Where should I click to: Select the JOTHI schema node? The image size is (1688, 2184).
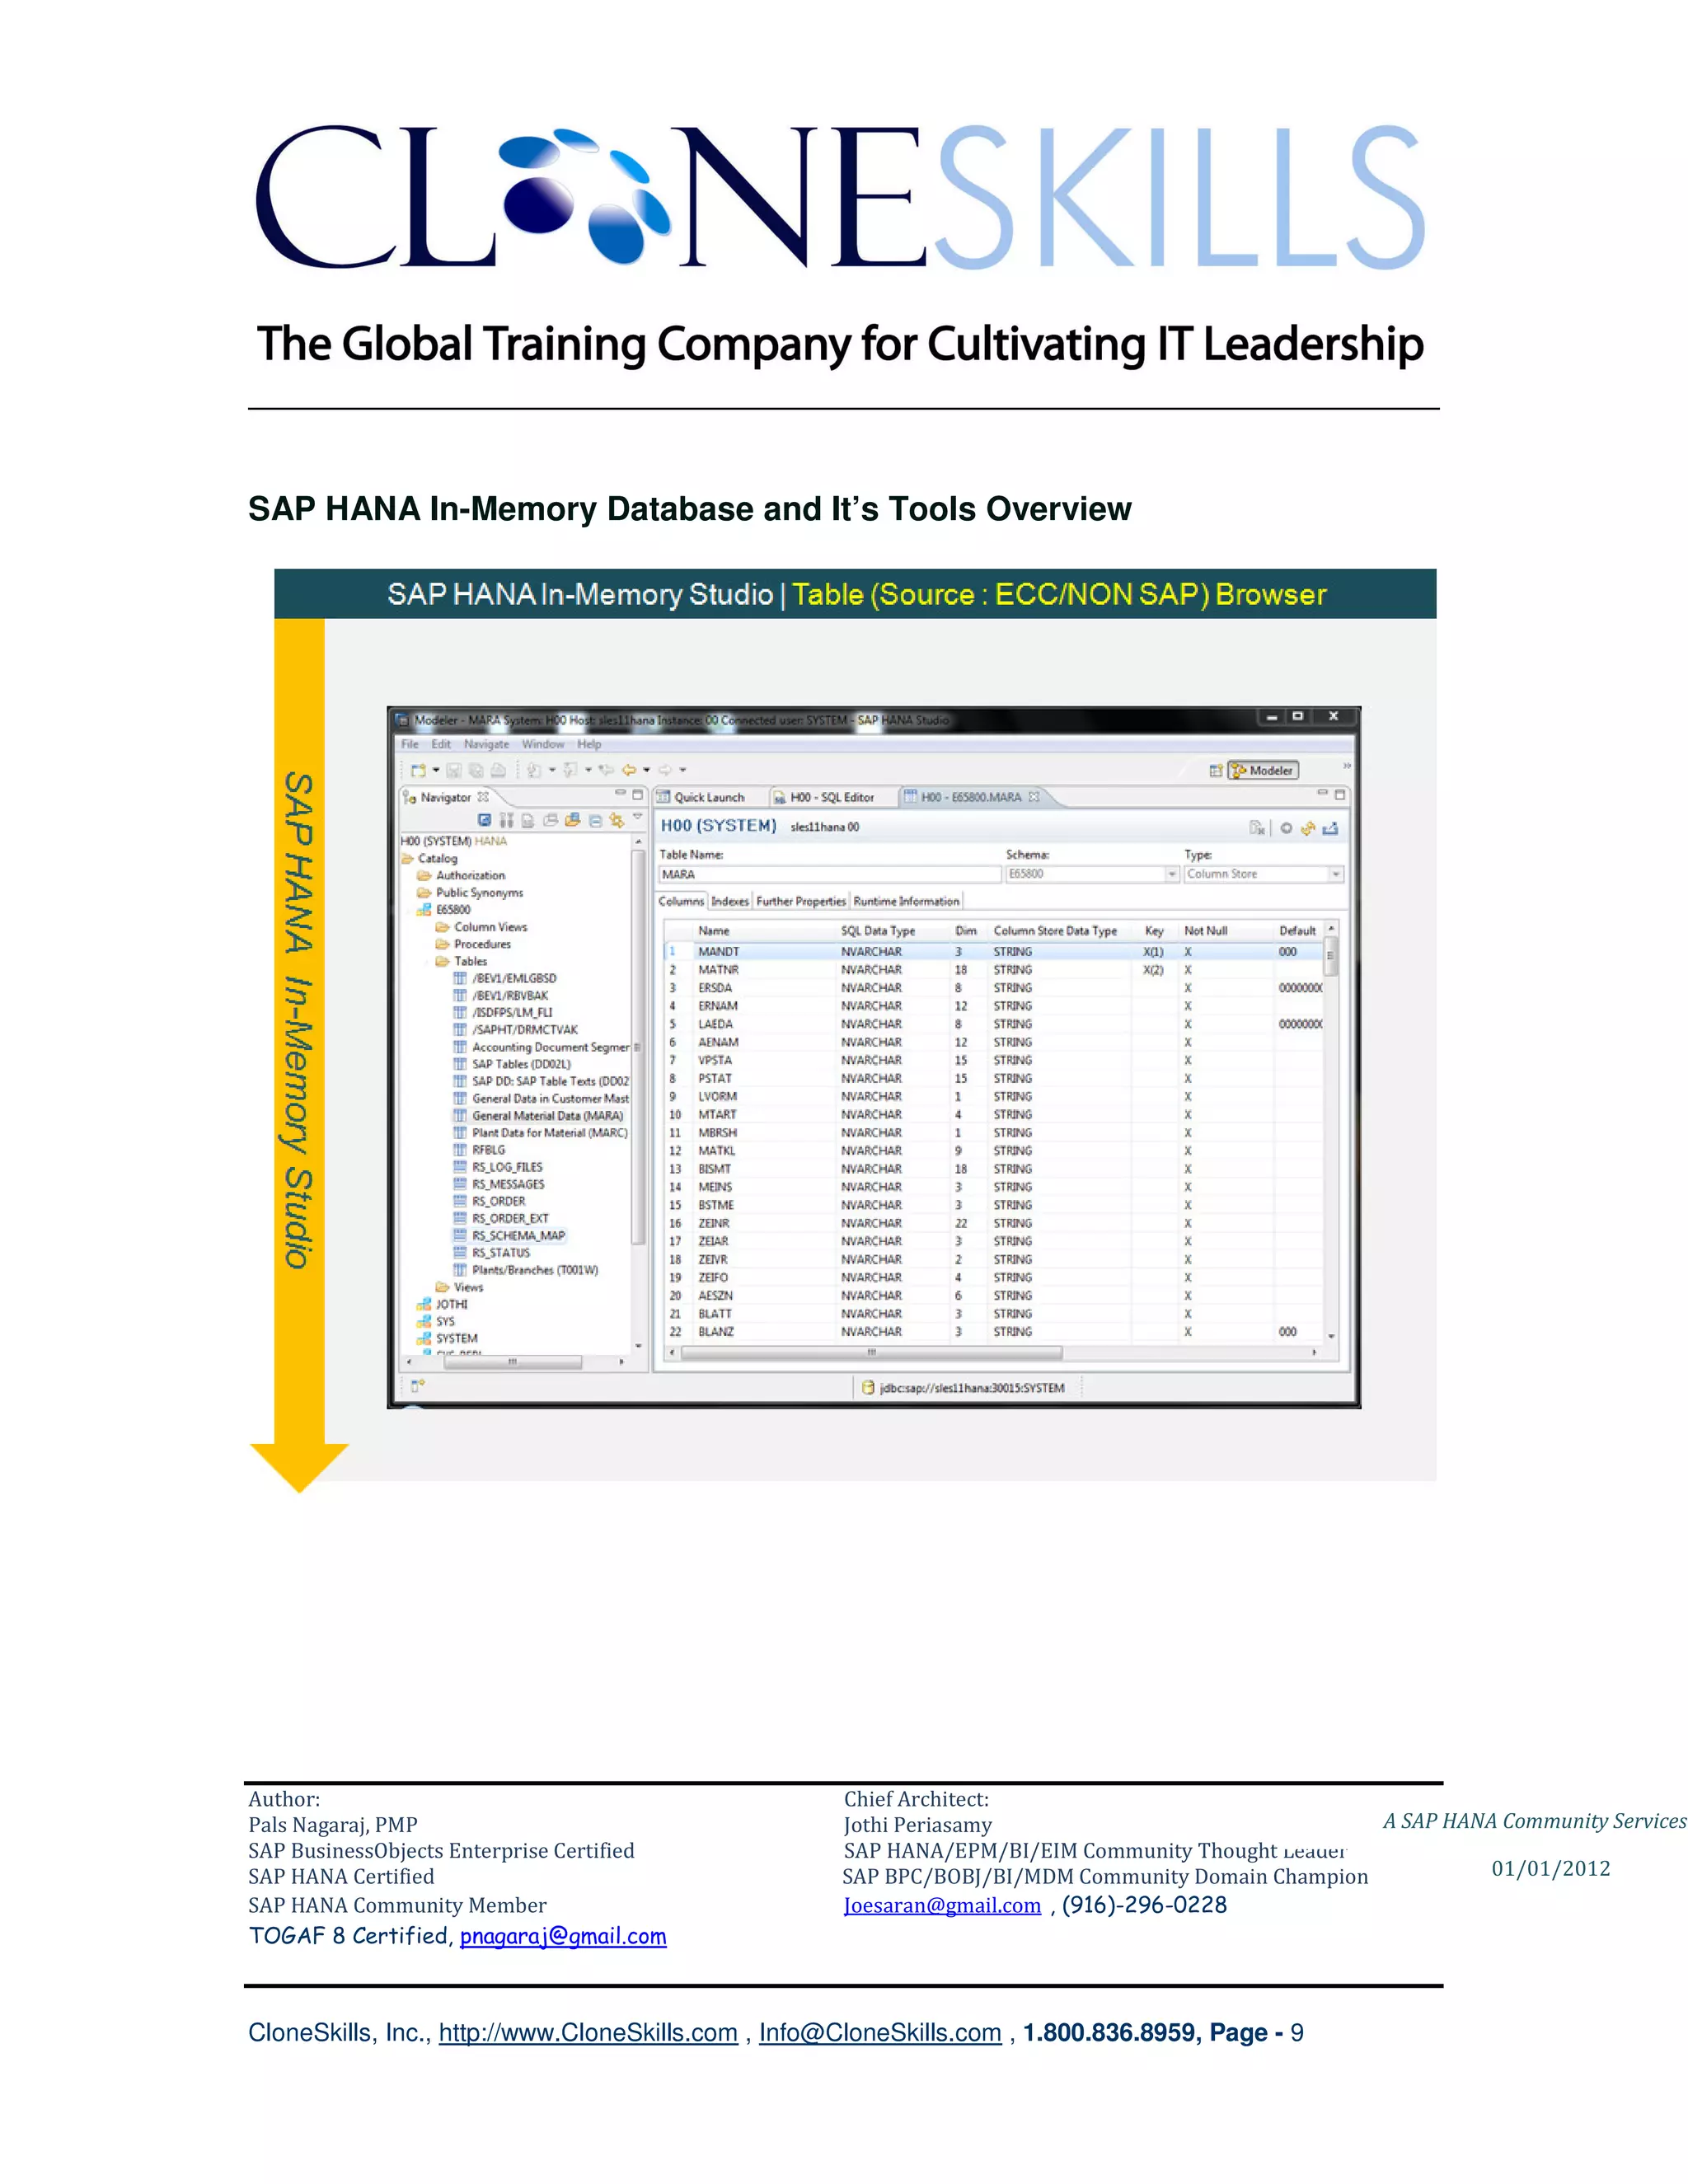pos(442,1304)
